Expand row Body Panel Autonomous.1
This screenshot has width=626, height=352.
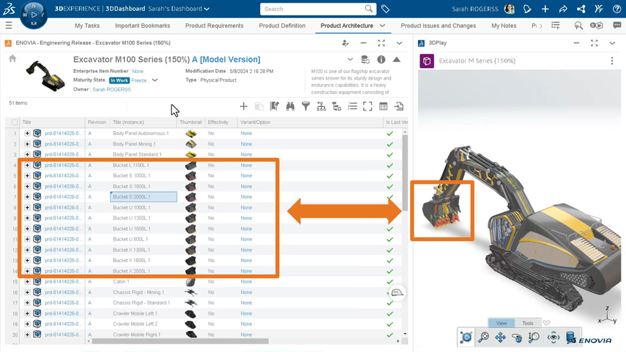27,133
